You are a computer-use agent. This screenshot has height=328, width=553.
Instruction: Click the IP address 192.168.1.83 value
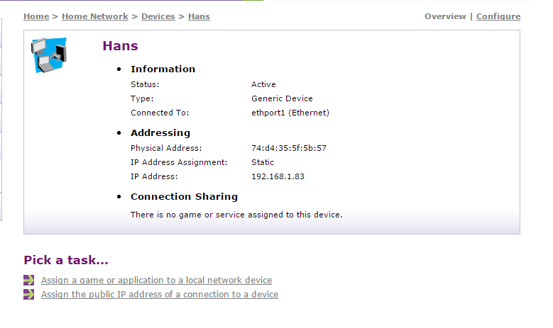pos(278,176)
